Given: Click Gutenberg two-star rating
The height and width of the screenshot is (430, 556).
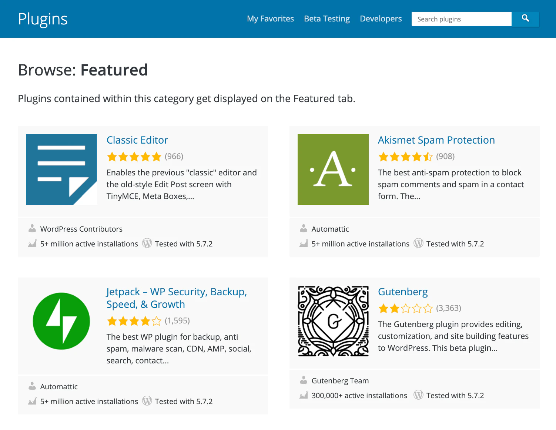Looking at the screenshot, I should tap(405, 309).
